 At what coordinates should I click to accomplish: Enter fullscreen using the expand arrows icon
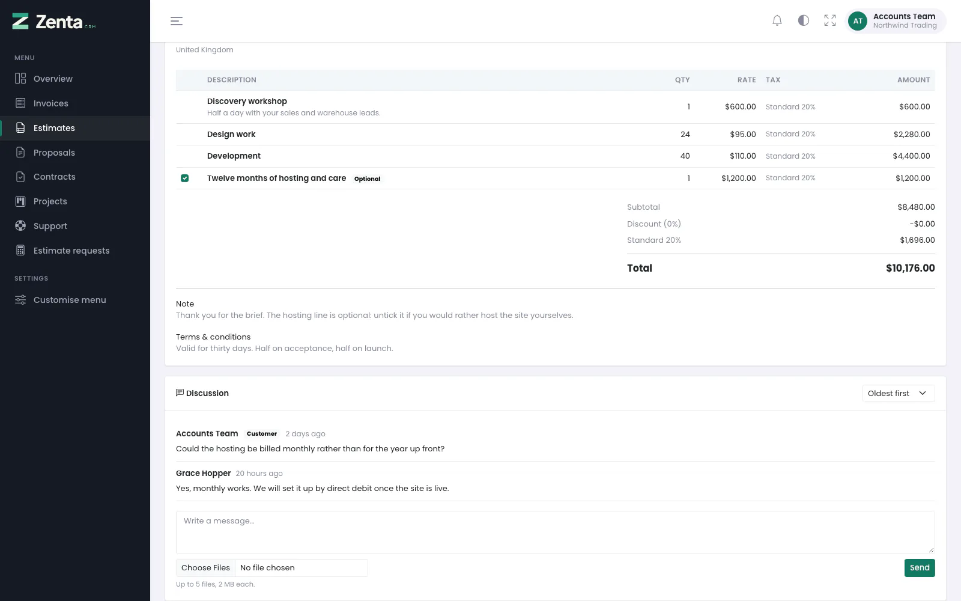830,21
